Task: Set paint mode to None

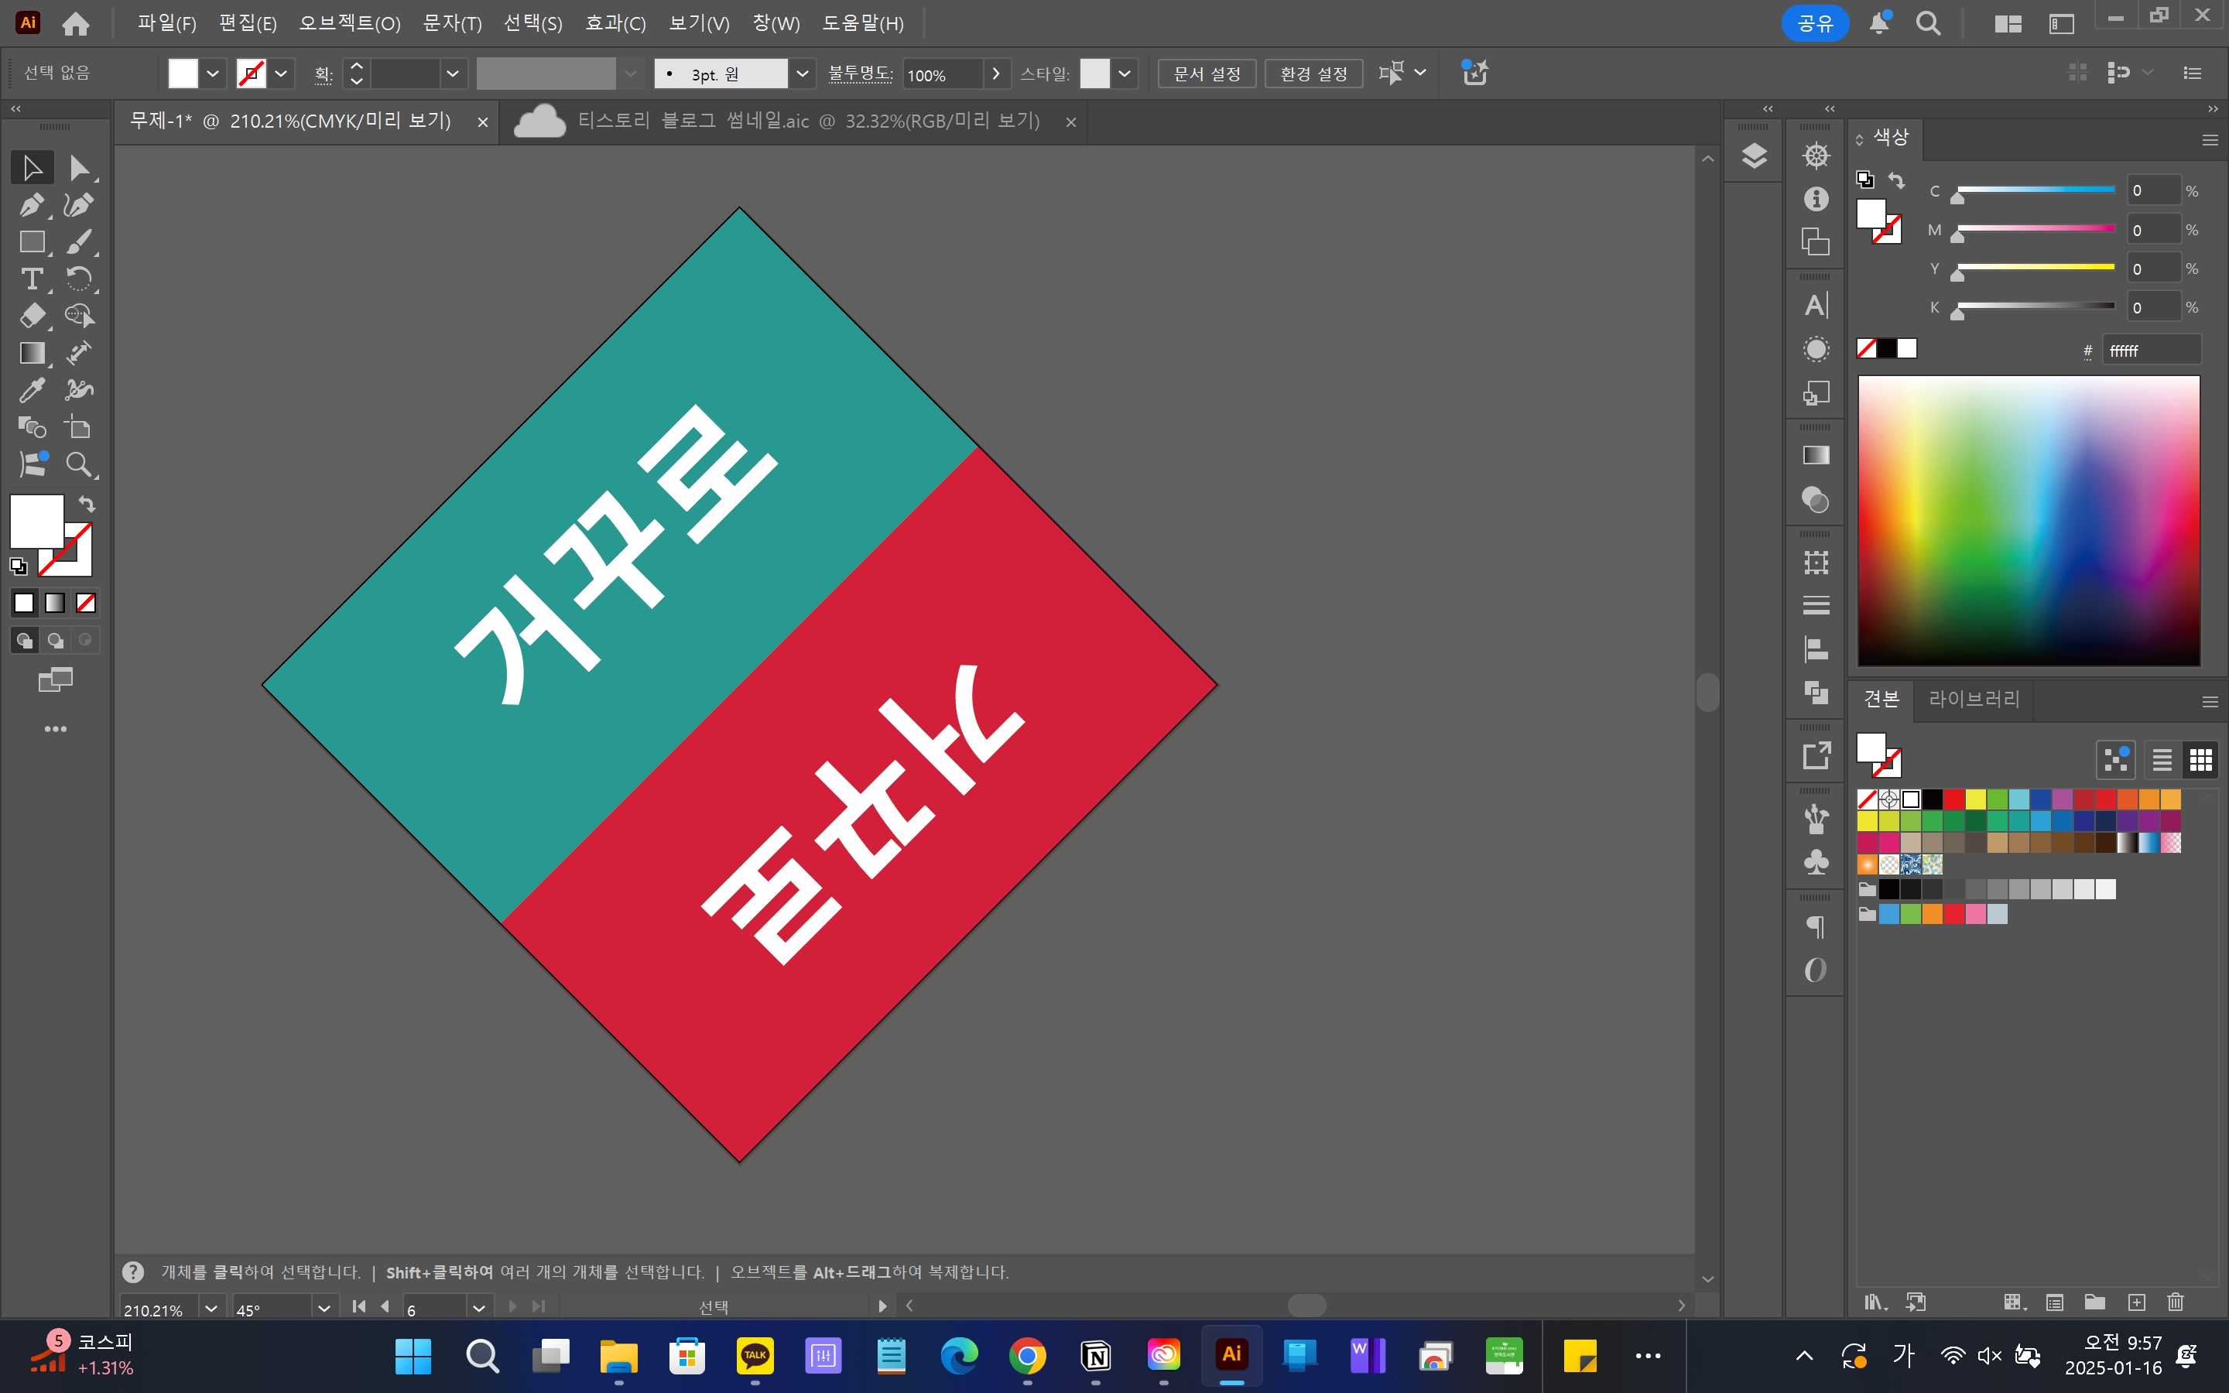Action: click(x=86, y=603)
